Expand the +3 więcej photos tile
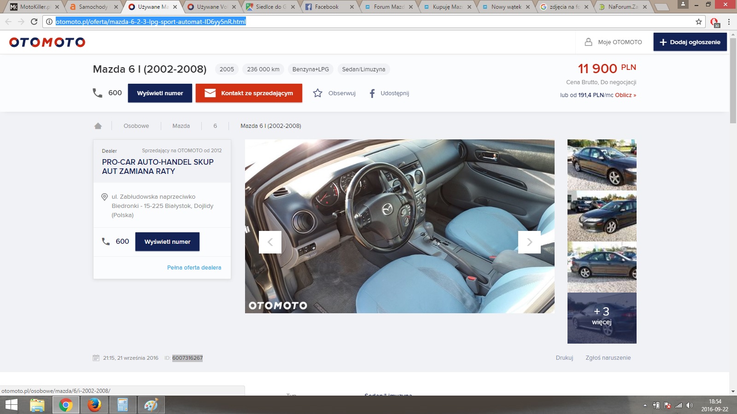 pos(602,318)
